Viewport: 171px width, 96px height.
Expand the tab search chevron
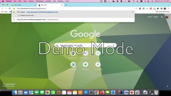click(169, 5)
